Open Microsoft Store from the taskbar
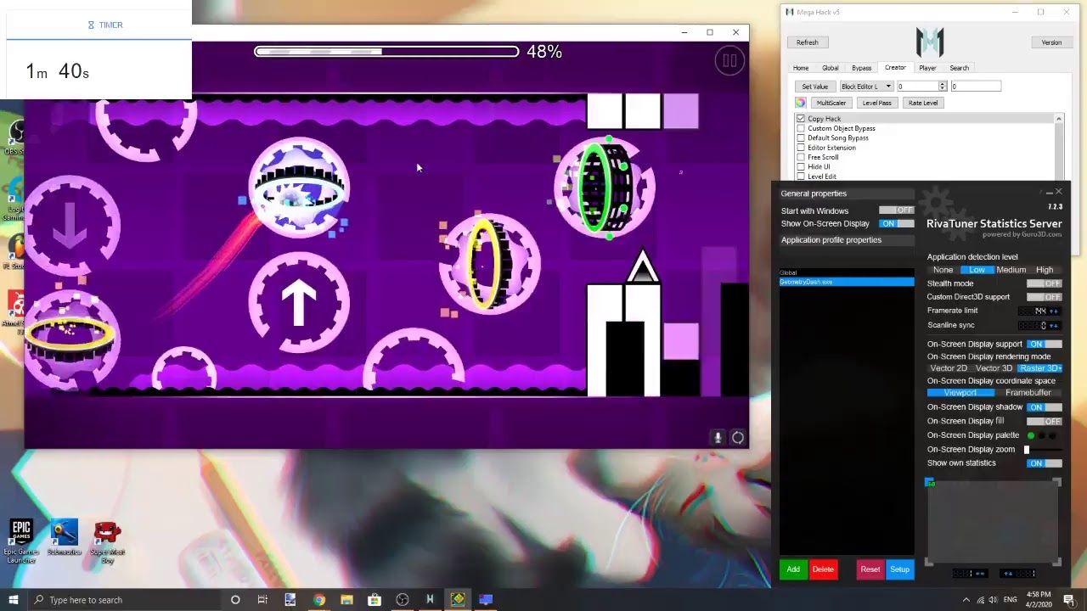Screen dimensions: 1087x611 [375, 600]
